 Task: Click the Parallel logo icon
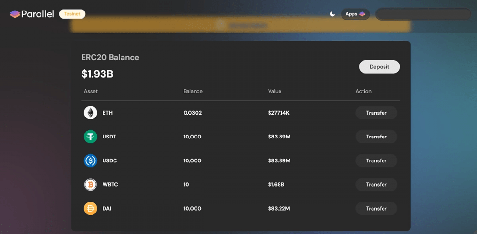(15, 14)
